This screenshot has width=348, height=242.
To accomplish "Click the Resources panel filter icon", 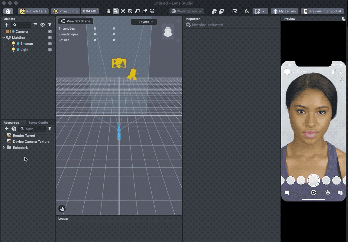I will (50, 129).
